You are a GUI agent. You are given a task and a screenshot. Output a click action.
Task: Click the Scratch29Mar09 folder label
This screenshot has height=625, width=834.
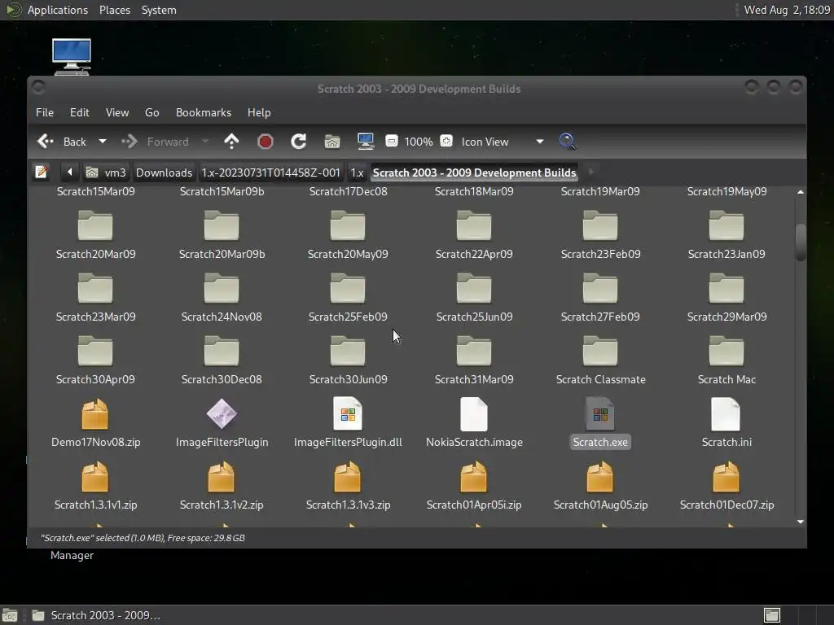pyautogui.click(x=726, y=317)
